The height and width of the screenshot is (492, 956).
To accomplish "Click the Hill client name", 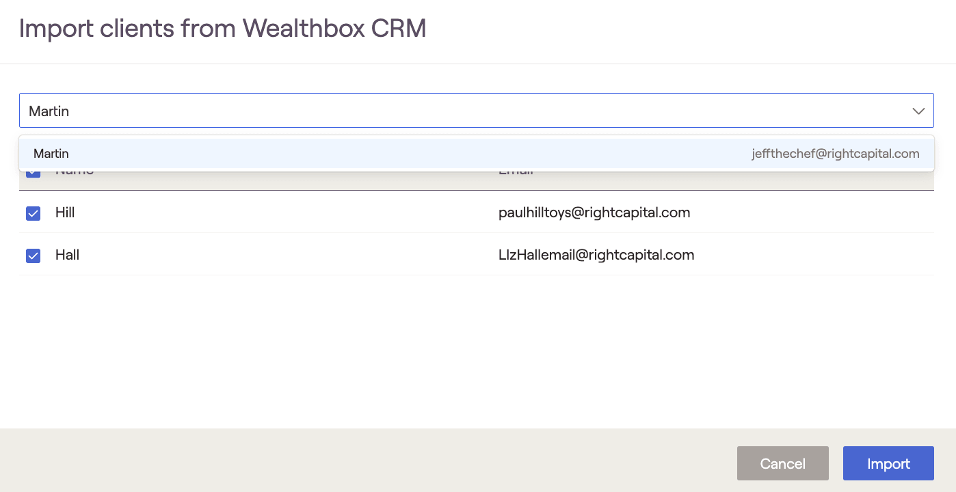I will click(x=65, y=213).
